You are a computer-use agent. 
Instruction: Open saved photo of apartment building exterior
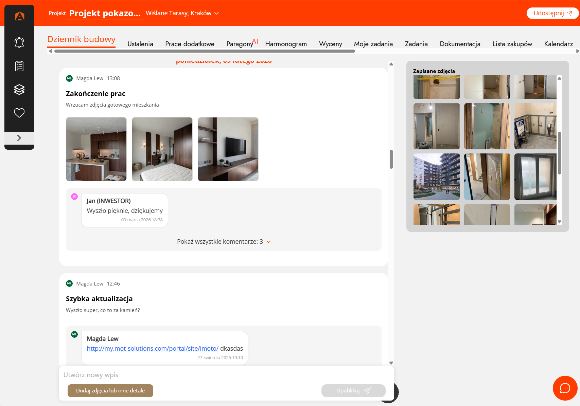(x=437, y=177)
